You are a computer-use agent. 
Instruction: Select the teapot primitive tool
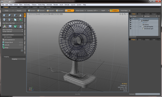tap(10, 20)
